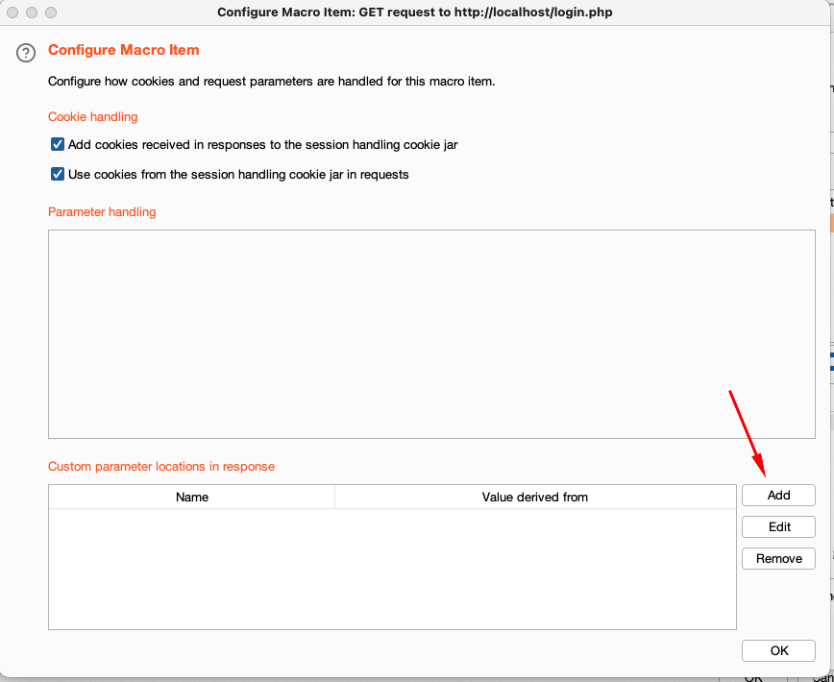Image resolution: width=834 pixels, height=682 pixels.
Task: Select the Value derived from column header
Action: 535,497
